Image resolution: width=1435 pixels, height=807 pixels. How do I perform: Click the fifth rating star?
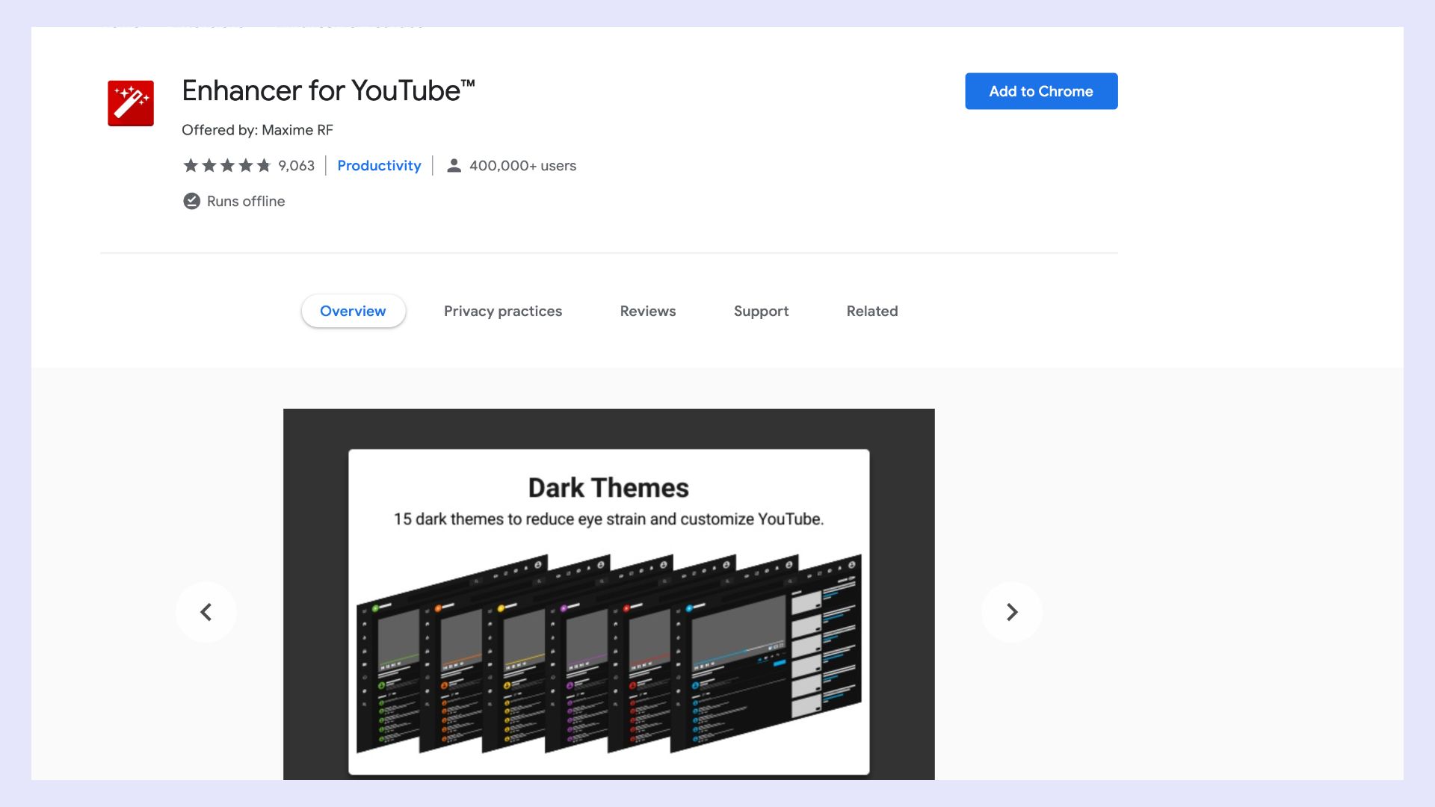click(x=265, y=165)
